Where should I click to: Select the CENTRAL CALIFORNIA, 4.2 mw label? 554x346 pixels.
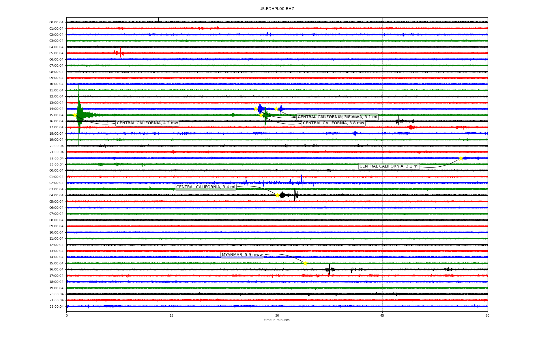(147, 123)
